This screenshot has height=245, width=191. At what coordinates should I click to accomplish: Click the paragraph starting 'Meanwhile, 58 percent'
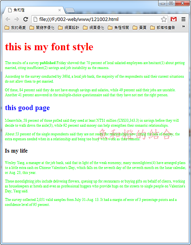92,123
